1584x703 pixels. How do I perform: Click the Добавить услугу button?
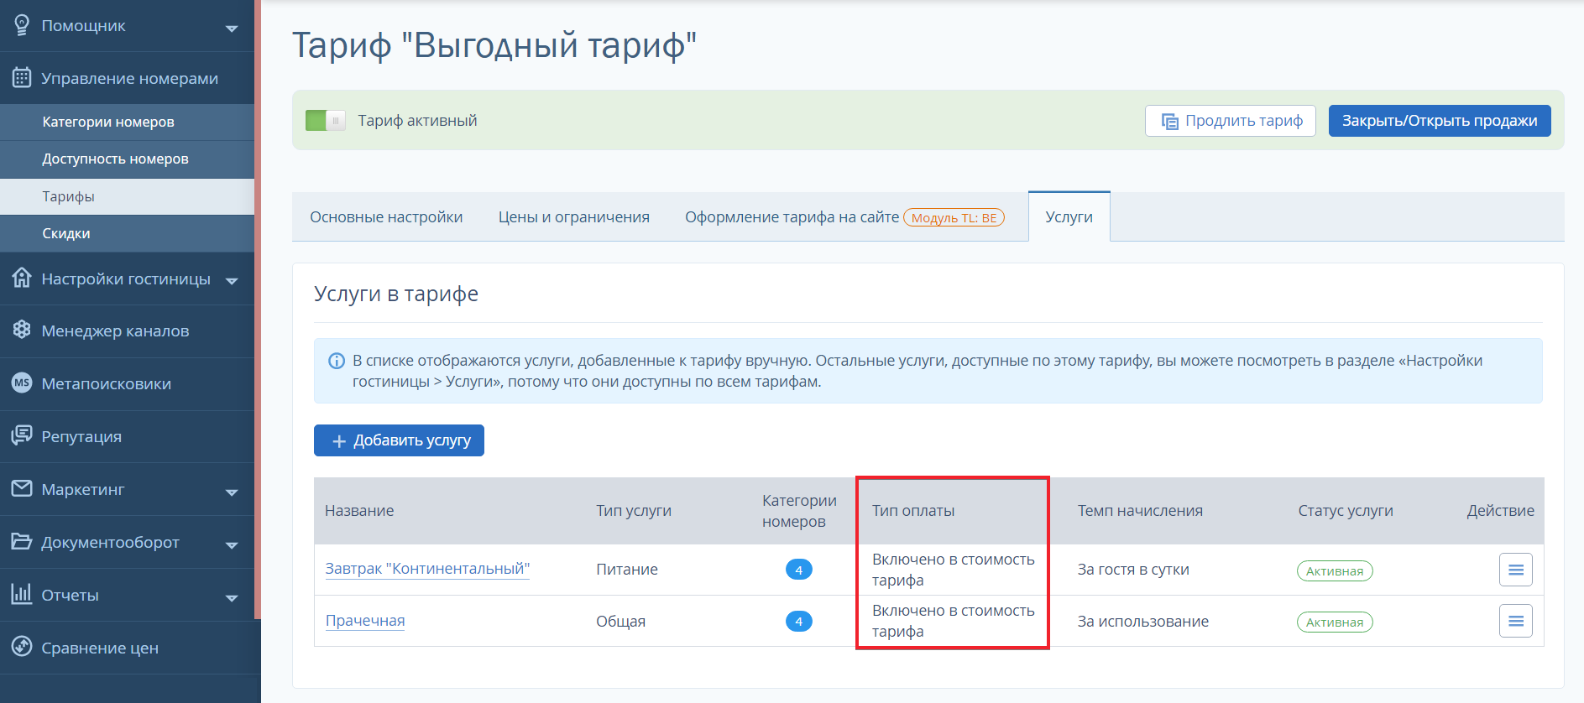[399, 440]
